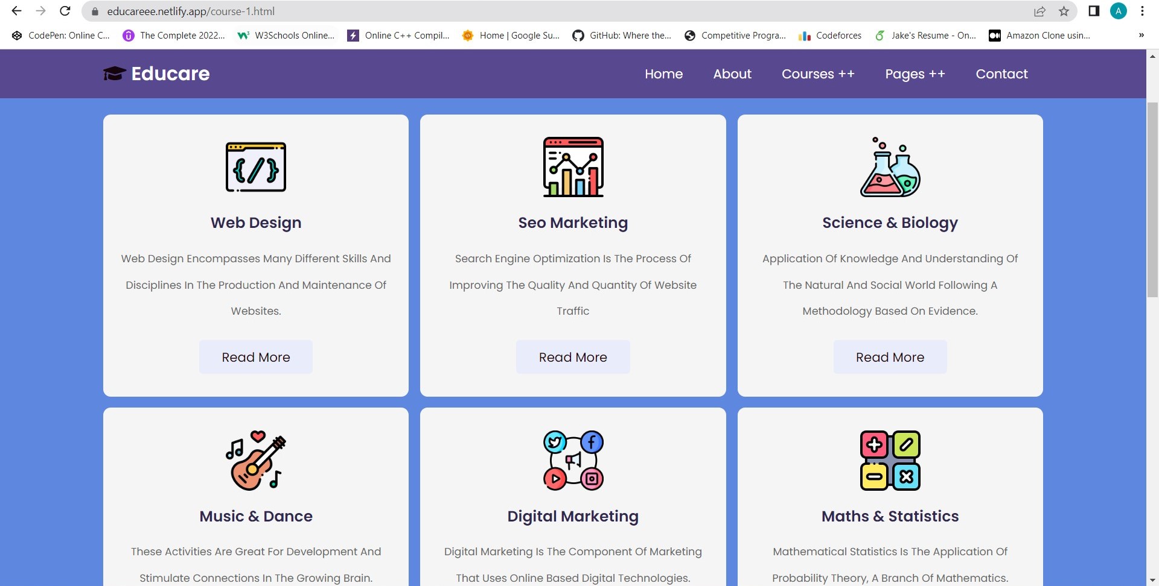Screen dimensions: 1159x586
Task: Open the Pages ++ dropdown
Action: 915,74
